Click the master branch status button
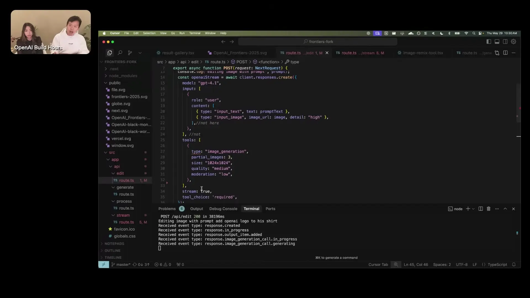Image resolution: width=530 pixels, height=298 pixels. pyautogui.click(x=121, y=265)
